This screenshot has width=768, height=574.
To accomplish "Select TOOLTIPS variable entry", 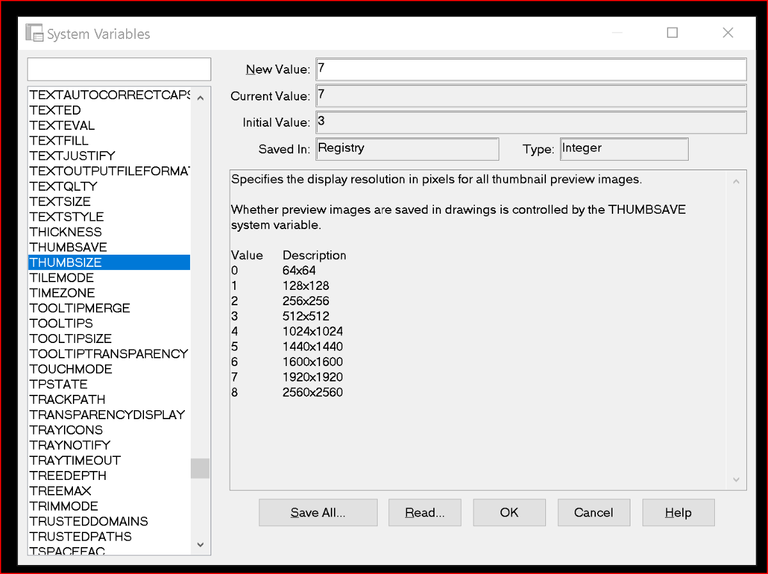I will [x=109, y=323].
